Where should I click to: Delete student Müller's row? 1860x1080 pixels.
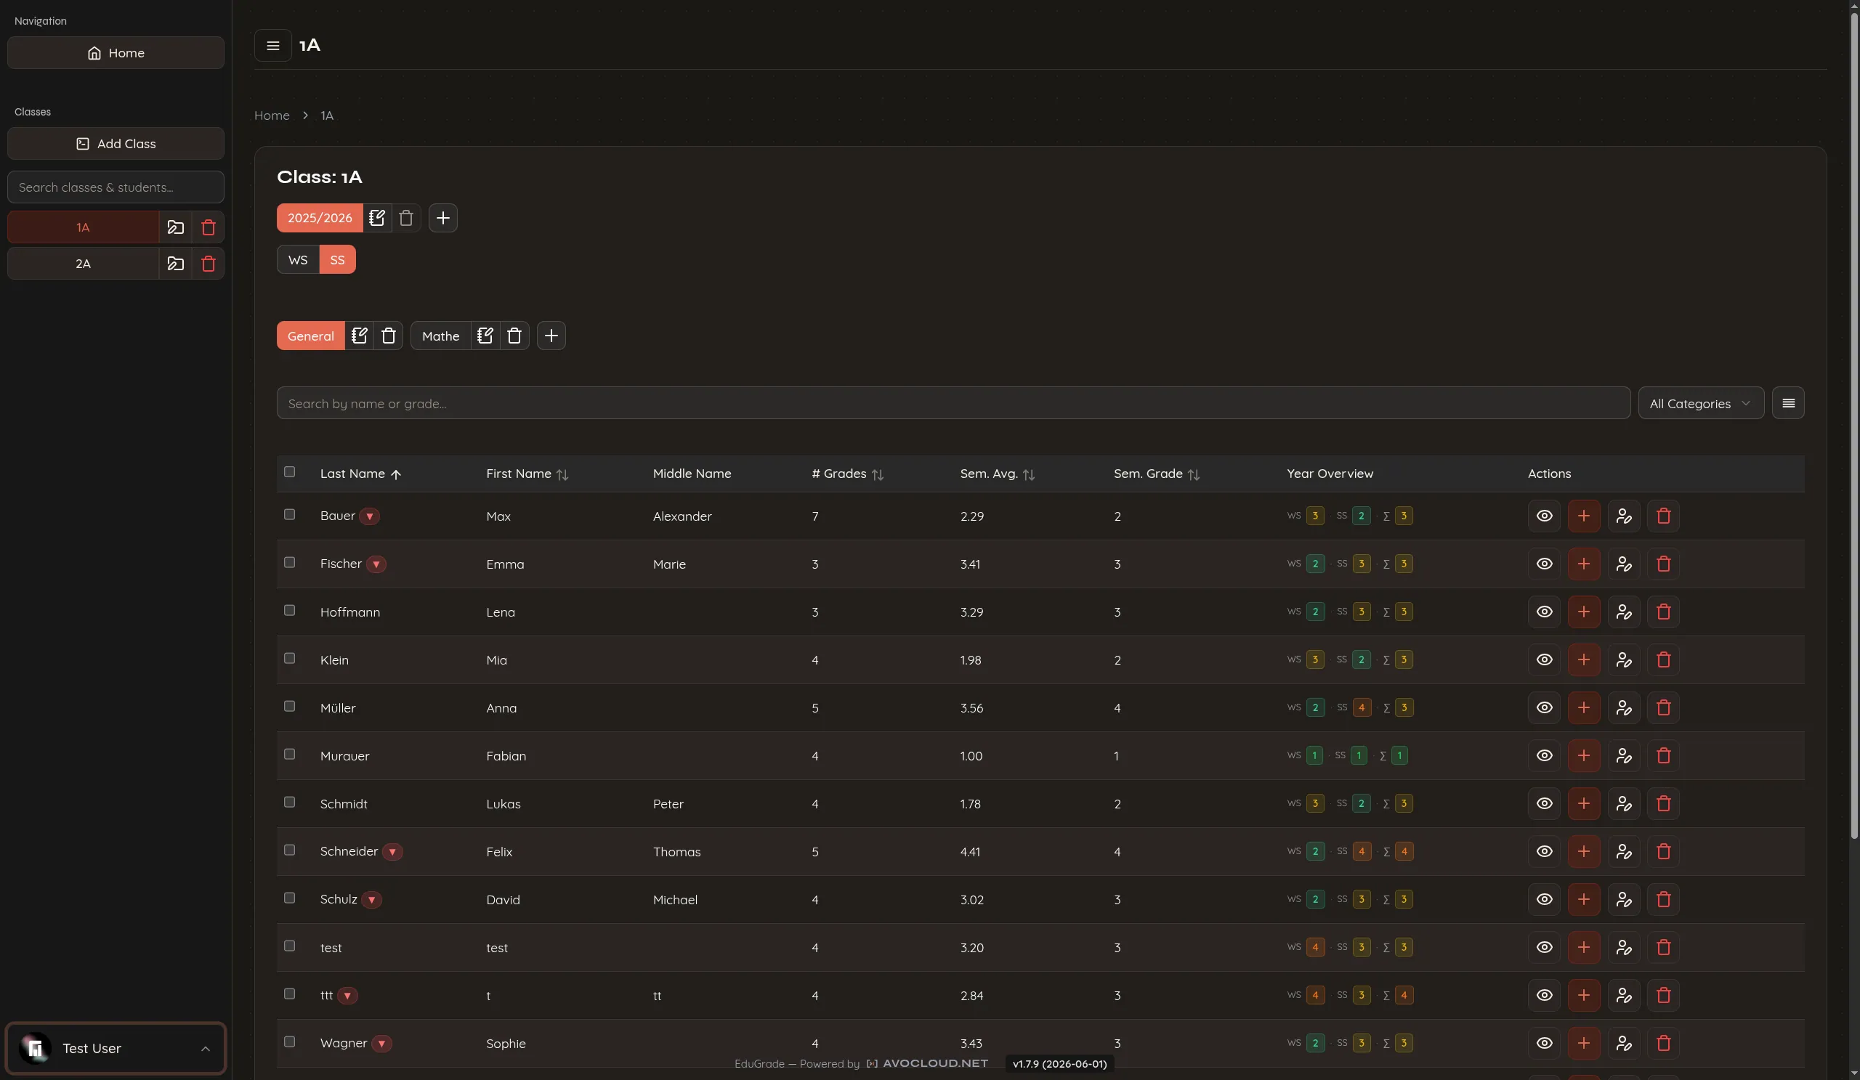pyautogui.click(x=1663, y=707)
